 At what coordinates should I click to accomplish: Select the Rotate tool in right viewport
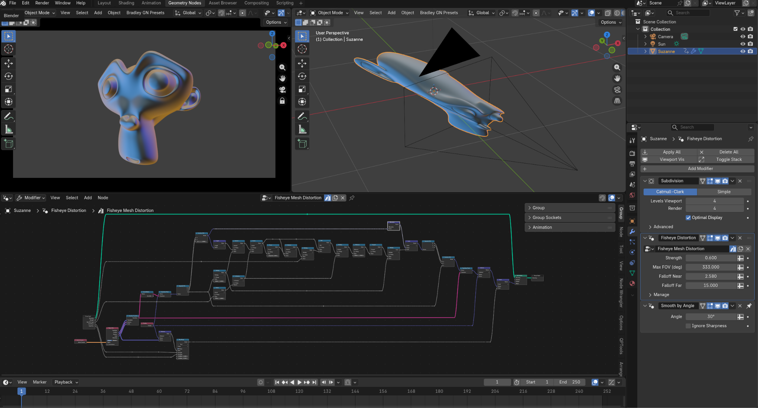(x=302, y=76)
